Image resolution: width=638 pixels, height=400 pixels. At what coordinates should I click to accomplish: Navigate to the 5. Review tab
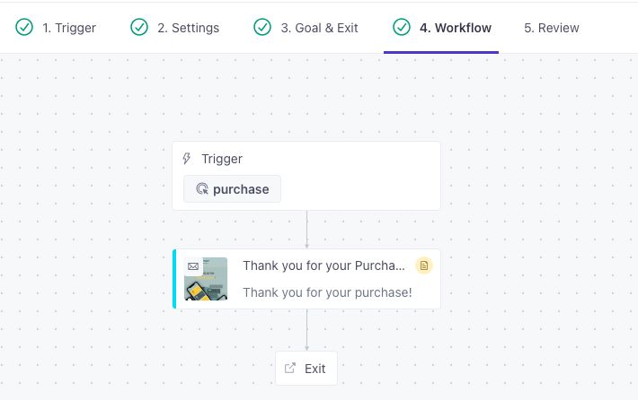pyautogui.click(x=551, y=28)
